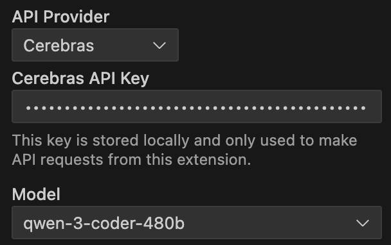Click the qwen-3-coder-480b model name
Image resolution: width=391 pixels, height=245 pixels.
[104, 223]
